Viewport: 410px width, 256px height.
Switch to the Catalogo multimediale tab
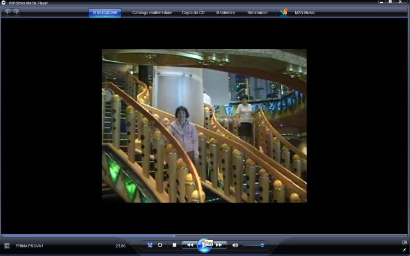coord(151,13)
